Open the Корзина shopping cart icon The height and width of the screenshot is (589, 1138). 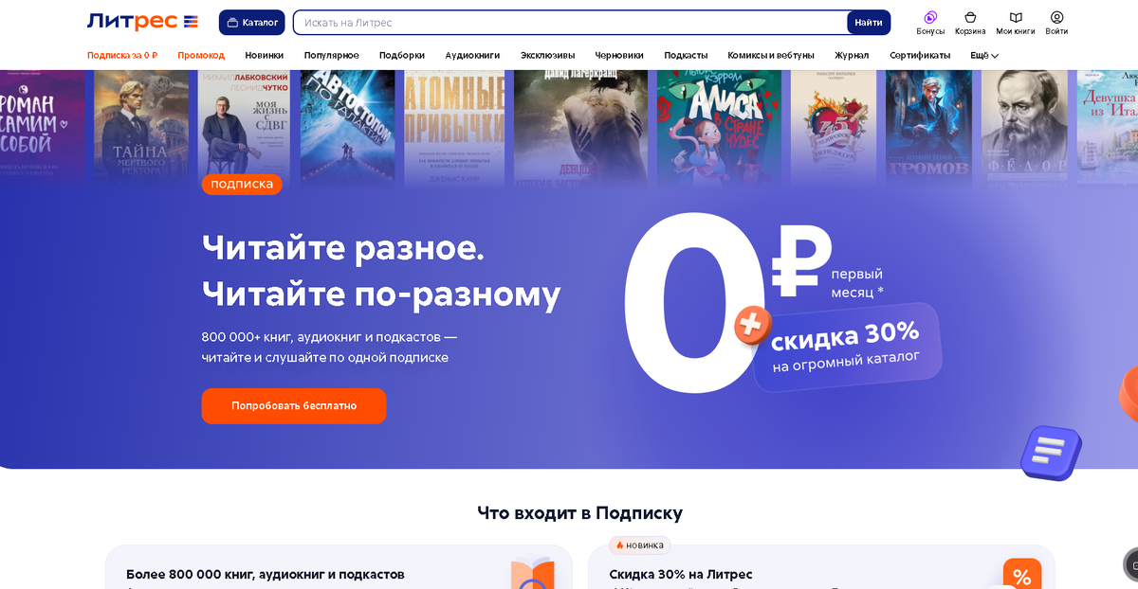[970, 17]
